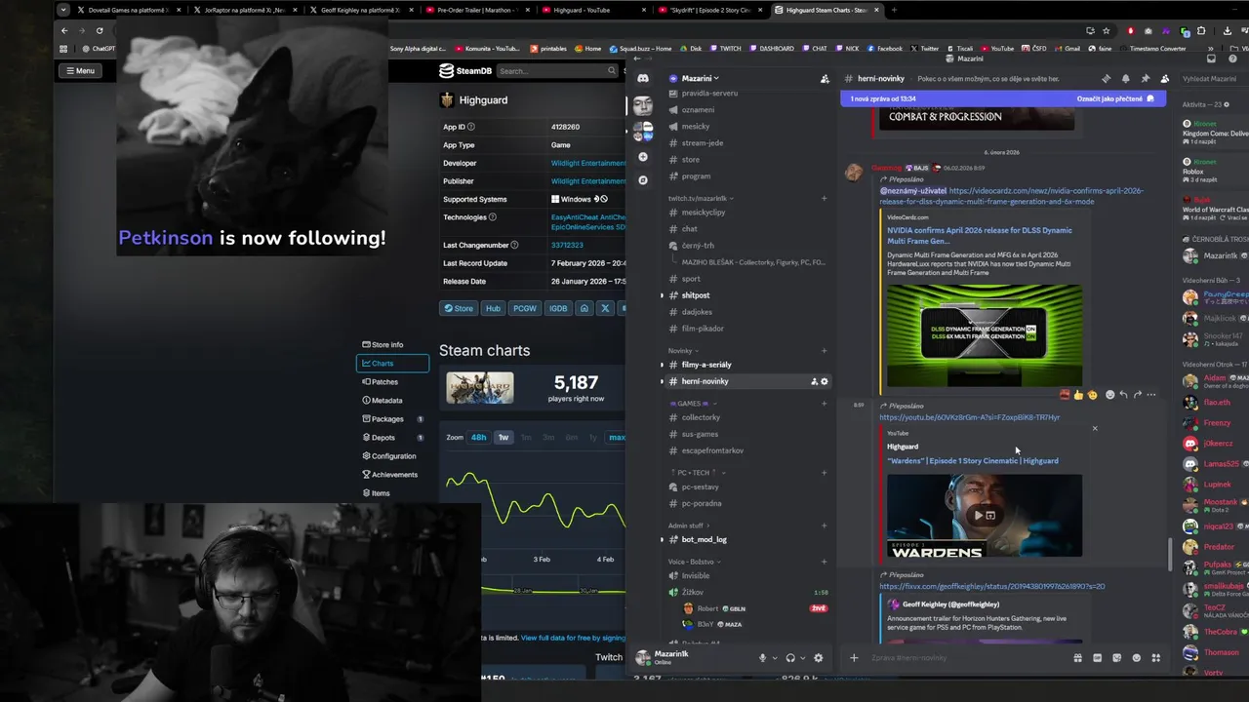Open herní-novinky channel settings gear
Screen dimensions: 1249x702
[x=825, y=381]
